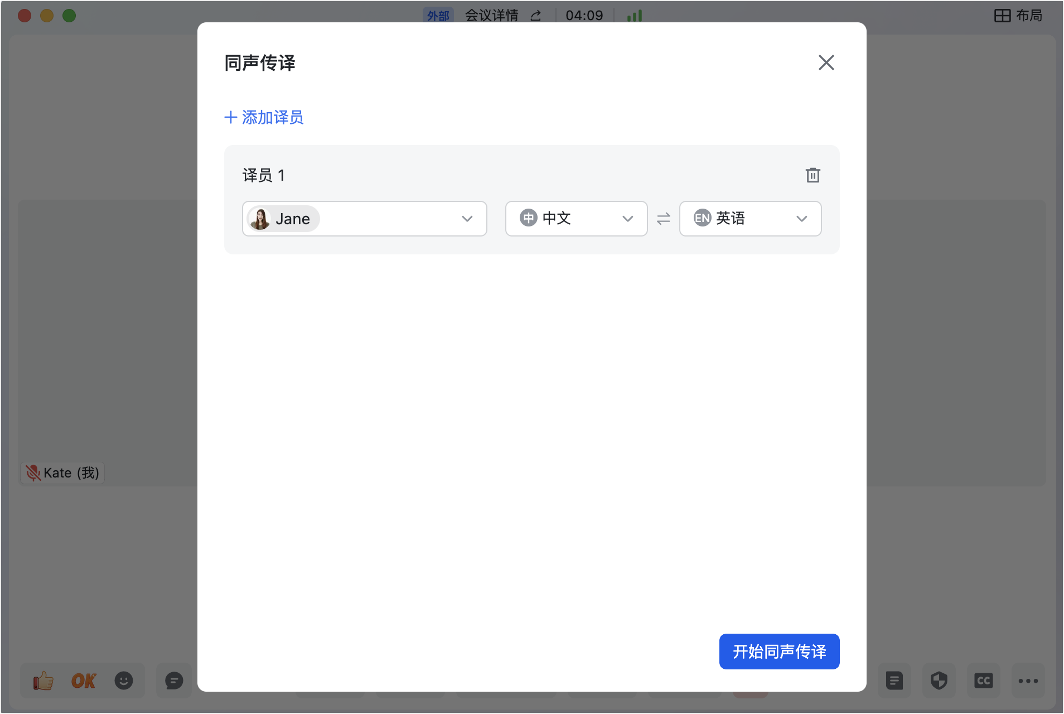The width and height of the screenshot is (1064, 714).
Task: Open the chat bubble panel
Action: point(173,680)
